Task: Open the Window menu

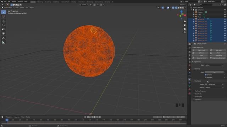Action: [x=20, y=1]
